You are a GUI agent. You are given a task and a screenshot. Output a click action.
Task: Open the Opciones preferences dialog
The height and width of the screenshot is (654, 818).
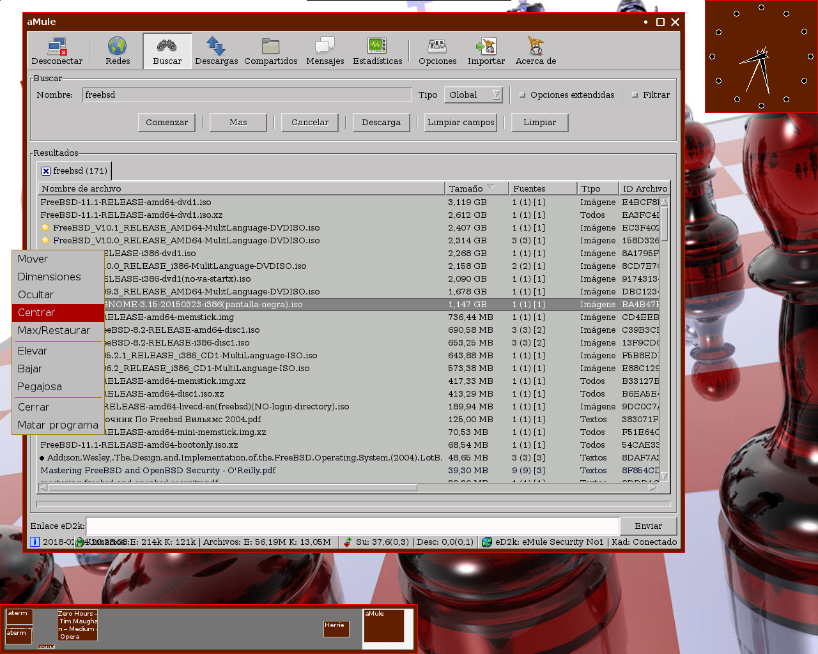pyautogui.click(x=438, y=51)
